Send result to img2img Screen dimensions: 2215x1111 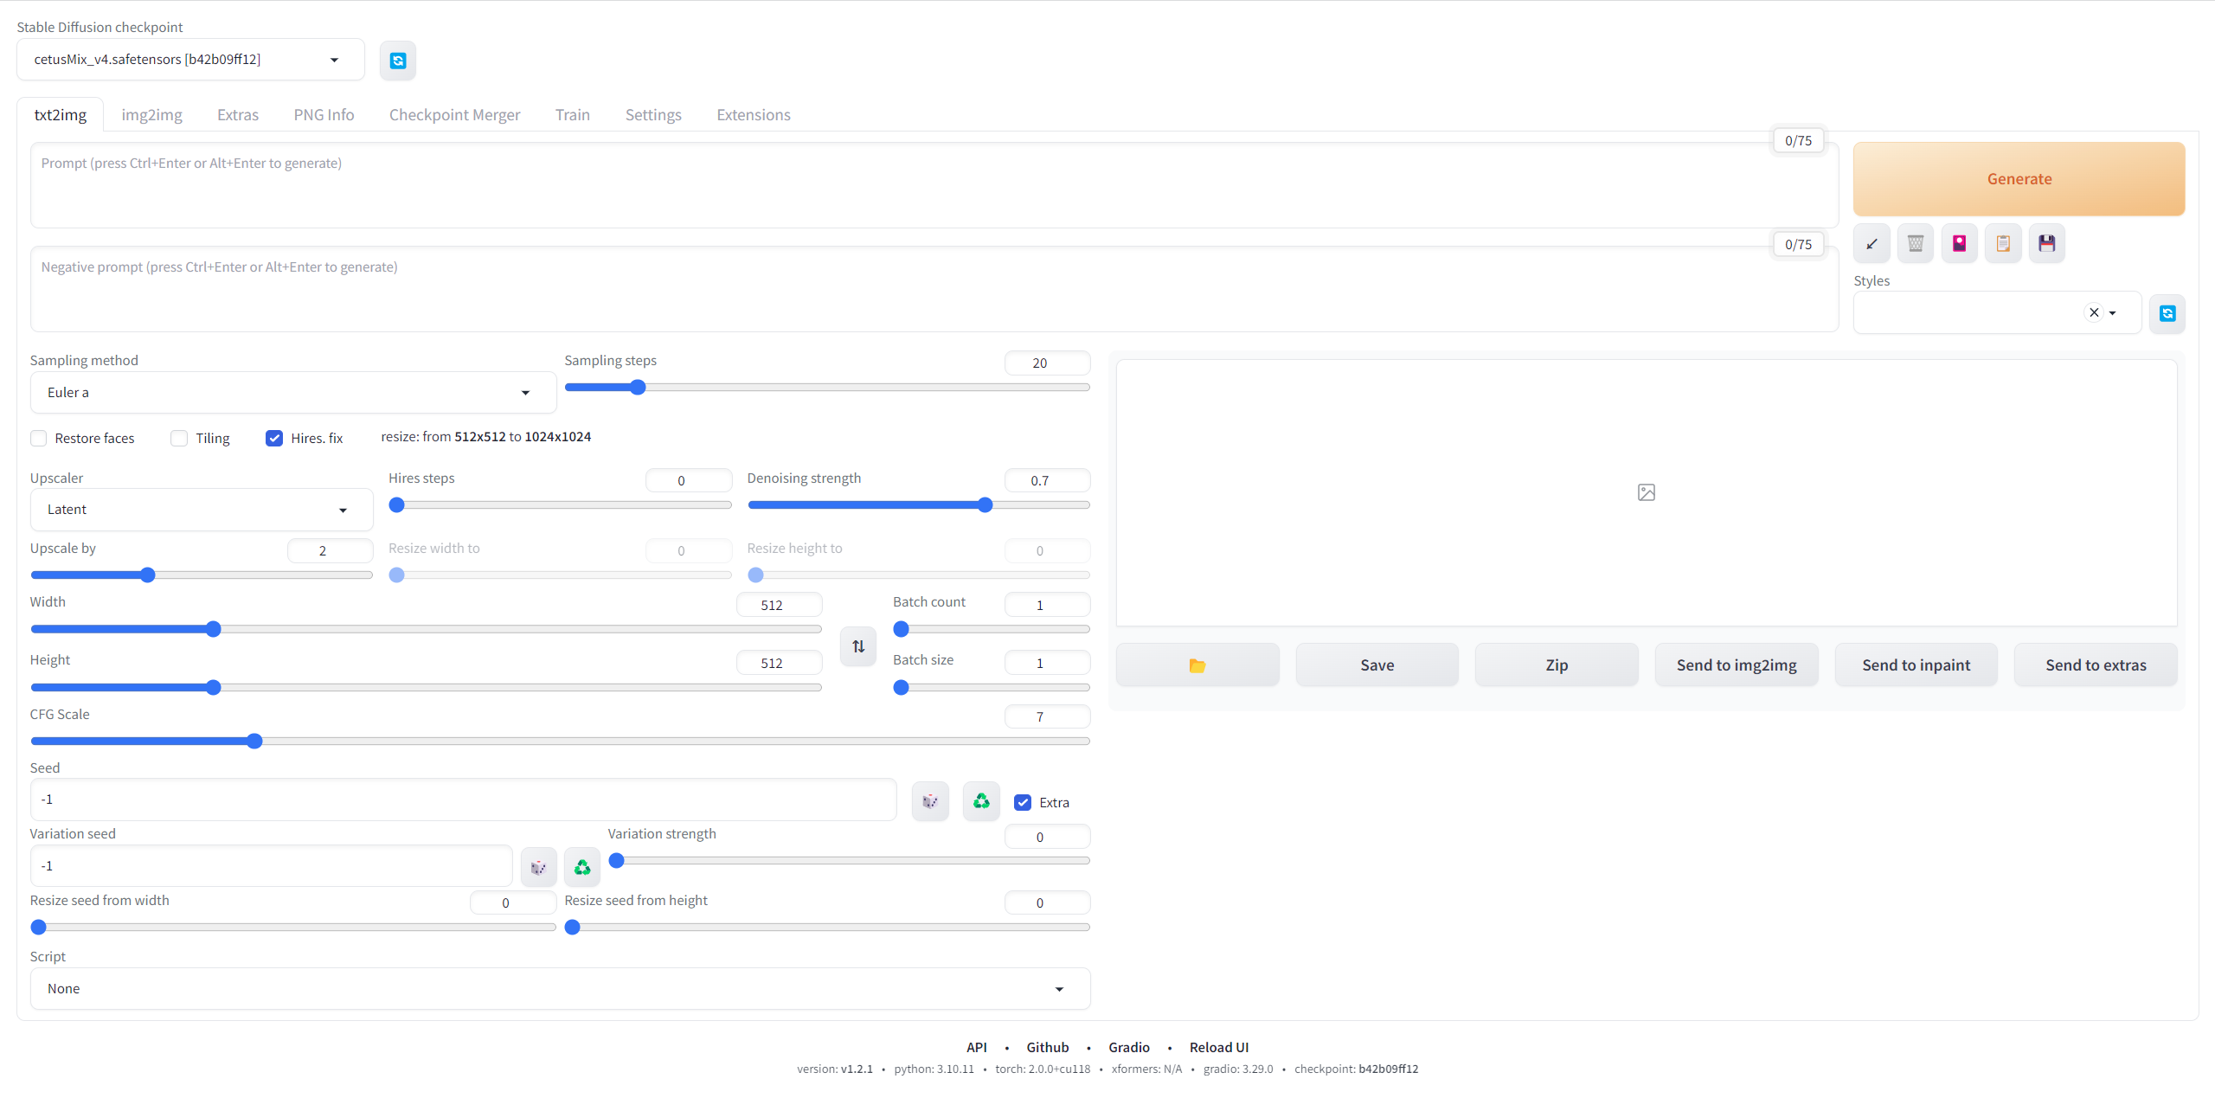tap(1737, 665)
